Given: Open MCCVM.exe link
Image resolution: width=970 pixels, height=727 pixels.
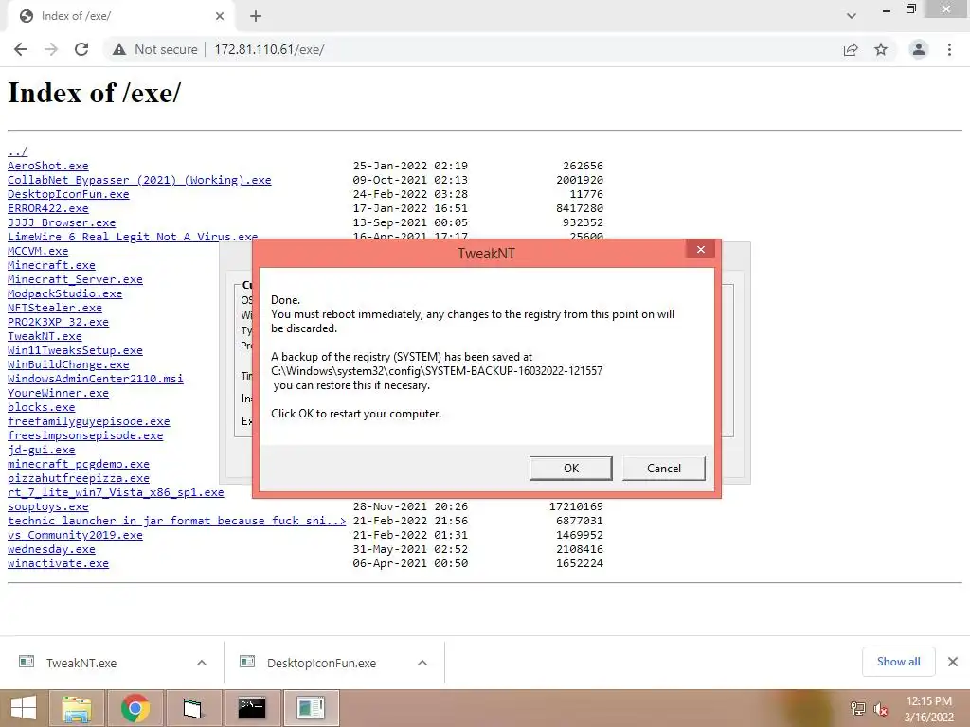Looking at the screenshot, I should pos(38,251).
